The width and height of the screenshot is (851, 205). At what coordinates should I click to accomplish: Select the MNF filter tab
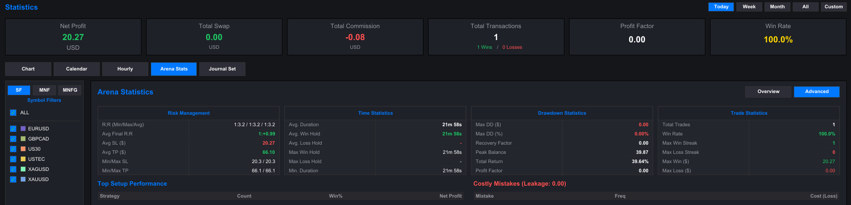point(44,90)
